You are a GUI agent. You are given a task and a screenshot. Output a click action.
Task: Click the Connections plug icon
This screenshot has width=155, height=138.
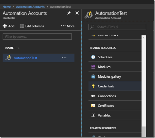[93, 96]
